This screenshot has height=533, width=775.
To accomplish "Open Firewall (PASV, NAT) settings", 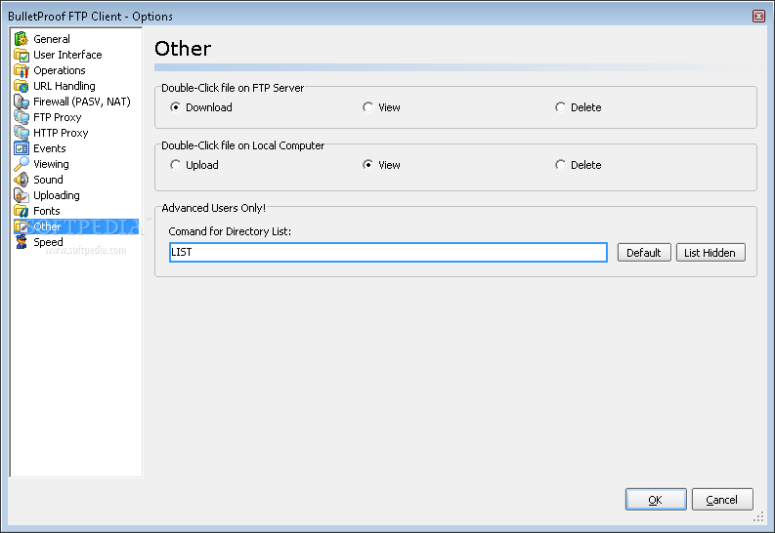I will click(82, 102).
